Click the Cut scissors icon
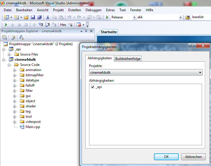 point(48,17)
